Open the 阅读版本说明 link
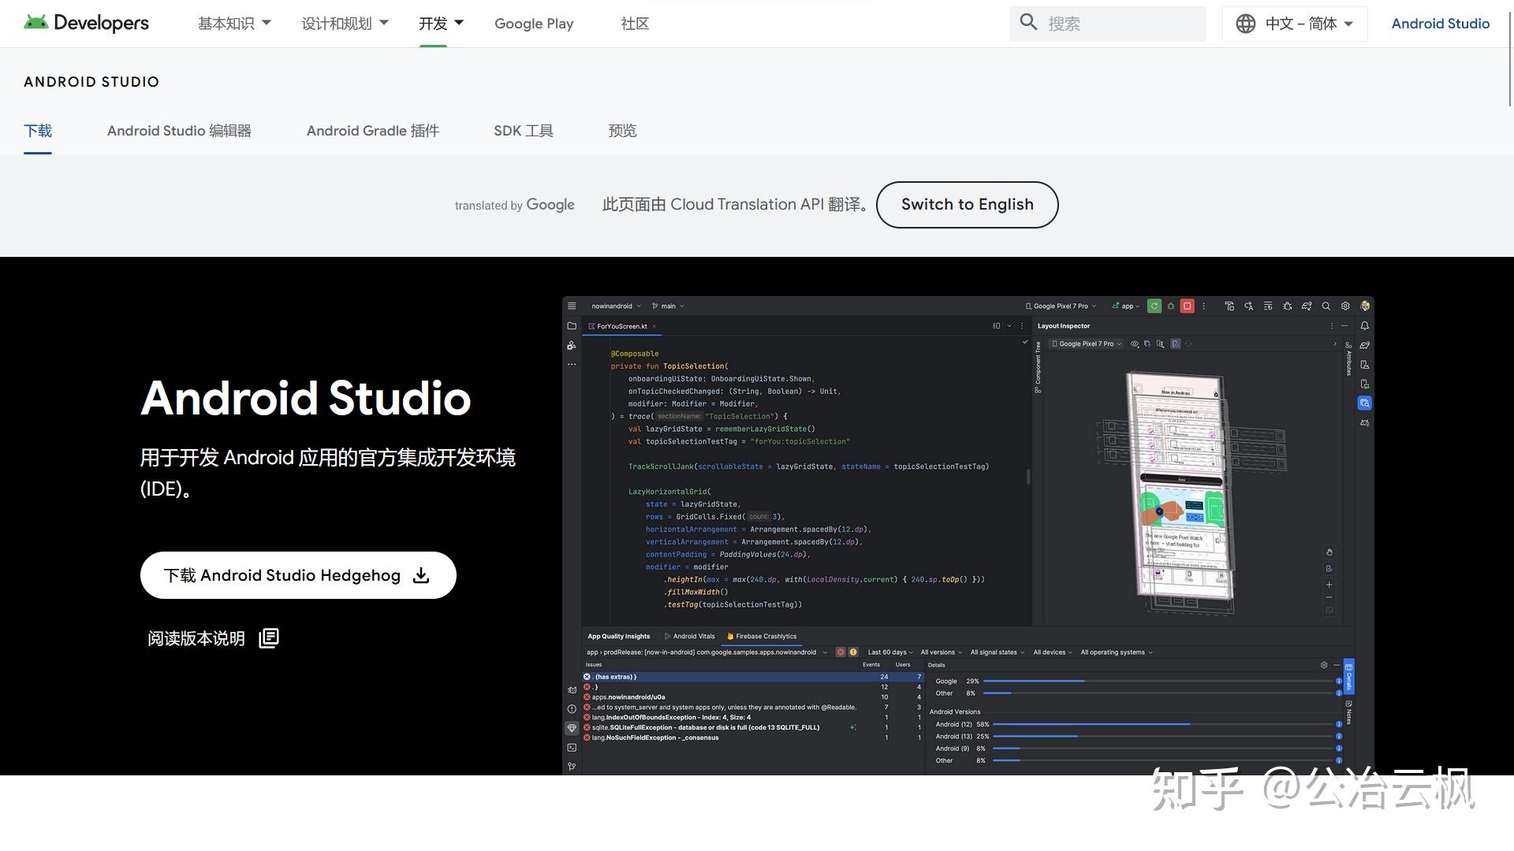 point(196,638)
